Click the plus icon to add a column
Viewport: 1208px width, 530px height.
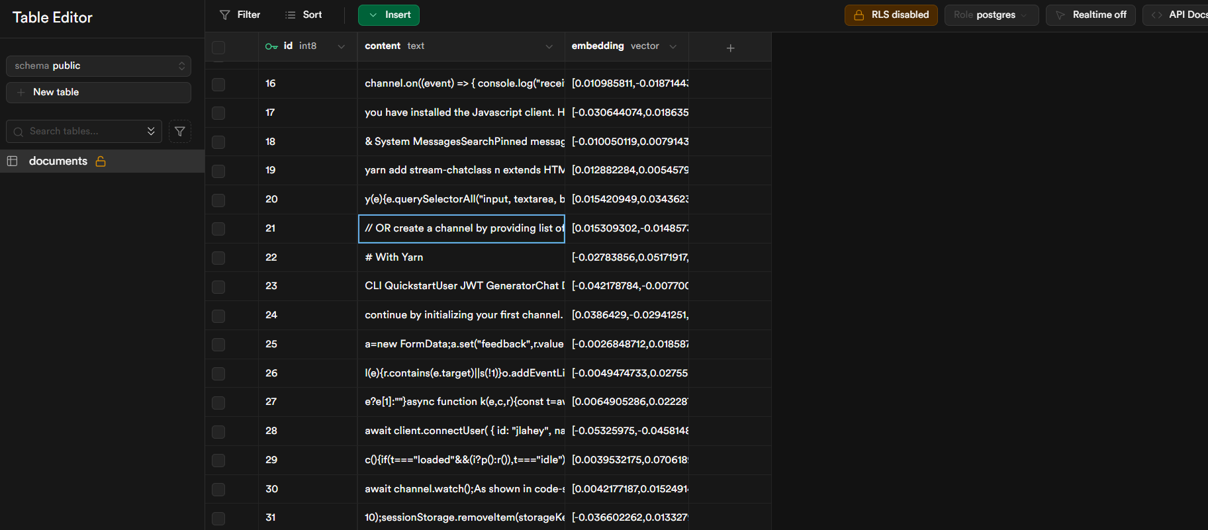730,48
